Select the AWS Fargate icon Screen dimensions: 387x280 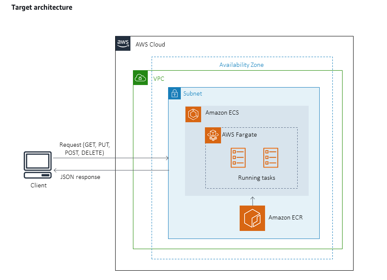click(213, 135)
